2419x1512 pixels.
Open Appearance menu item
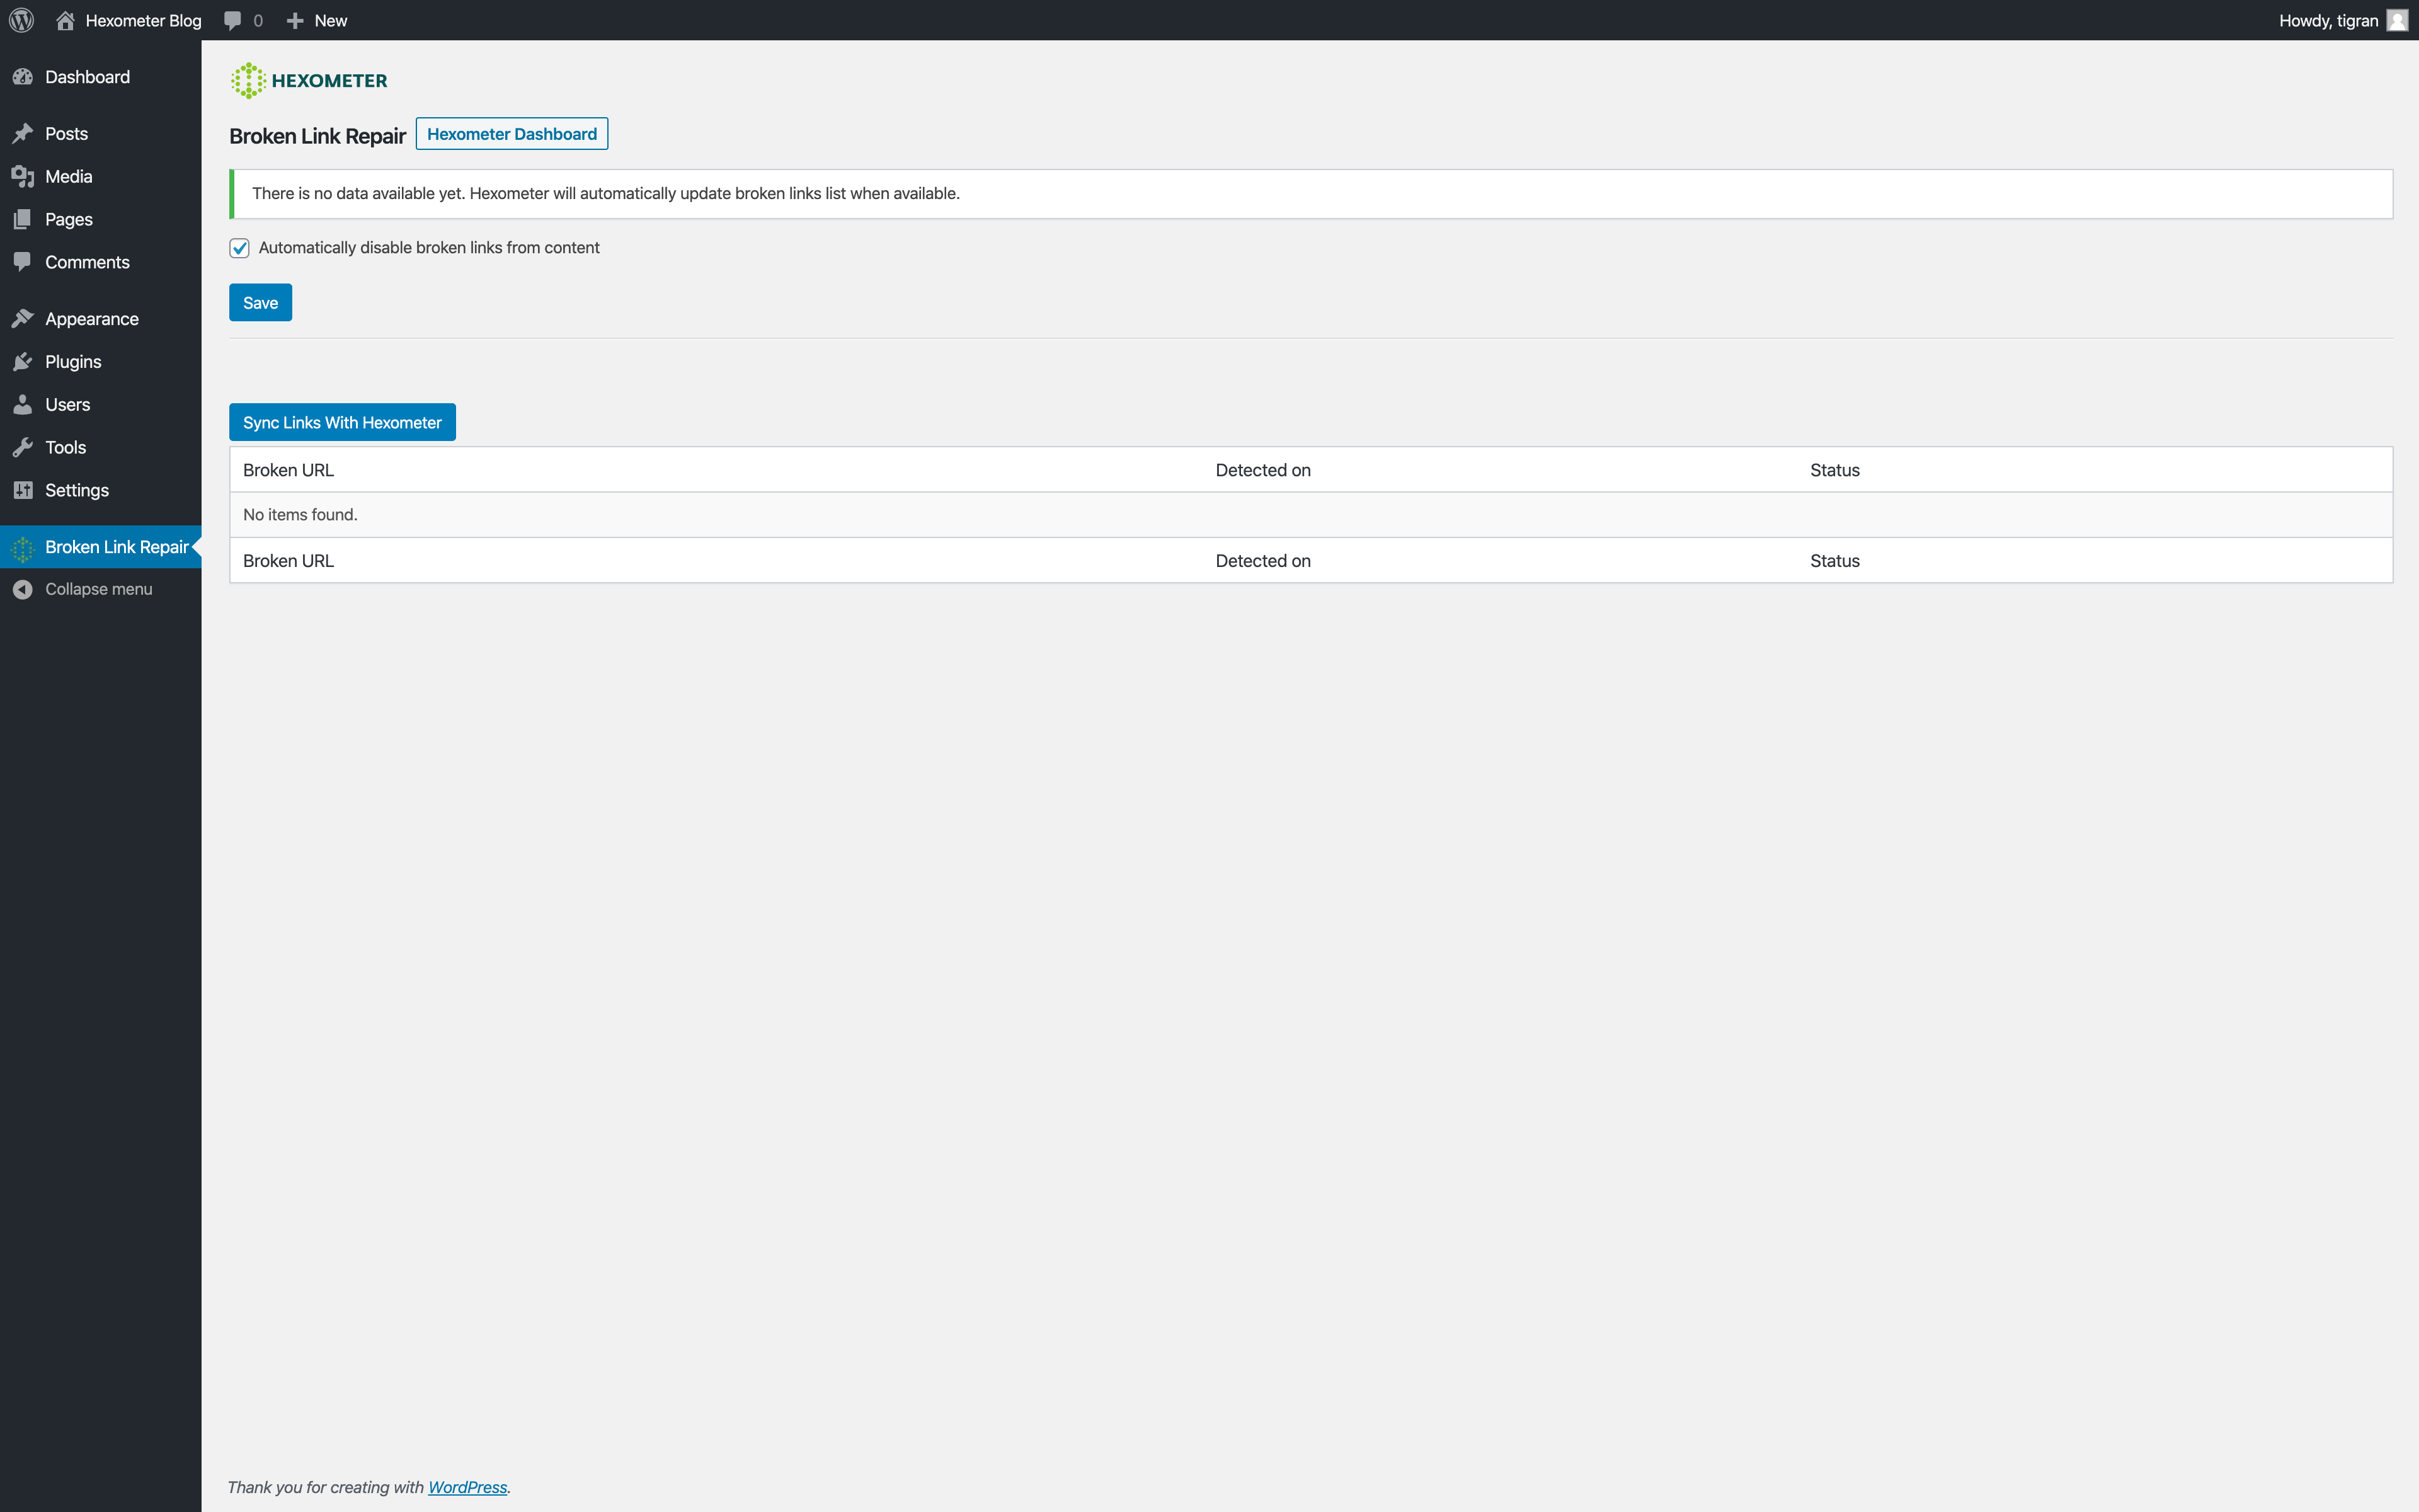tap(101, 319)
